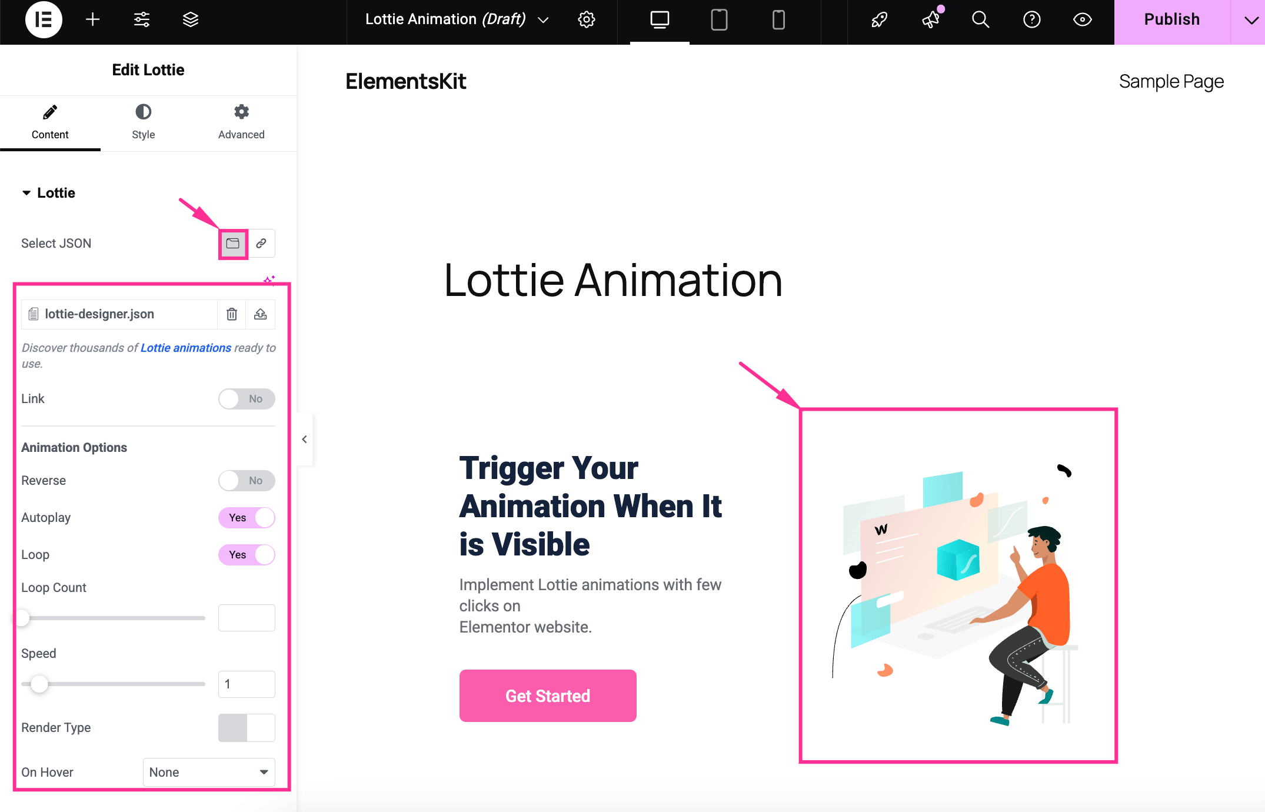Click the Speed value input field
This screenshot has height=812, width=1265.
247,684
